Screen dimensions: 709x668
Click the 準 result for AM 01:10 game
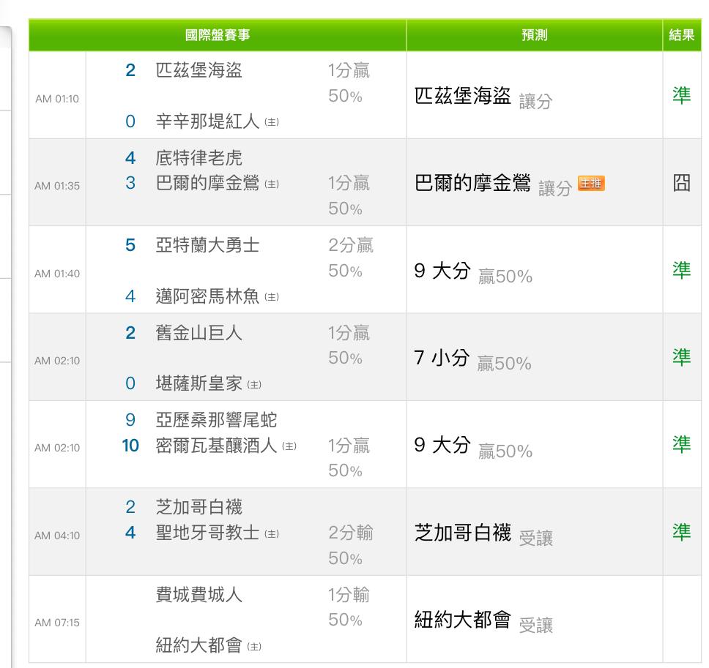point(681,95)
